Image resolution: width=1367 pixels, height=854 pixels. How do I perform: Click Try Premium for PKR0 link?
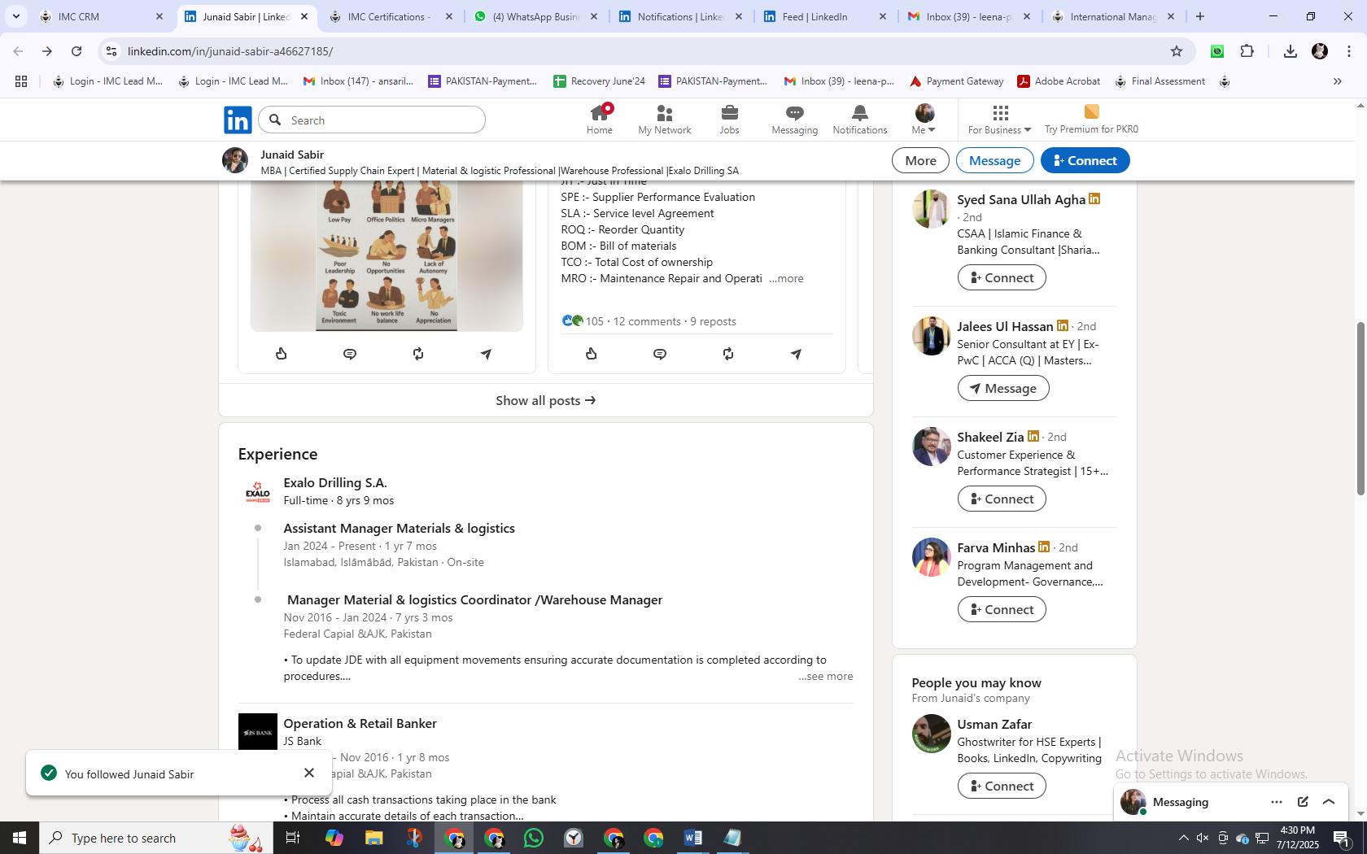point(1091,120)
